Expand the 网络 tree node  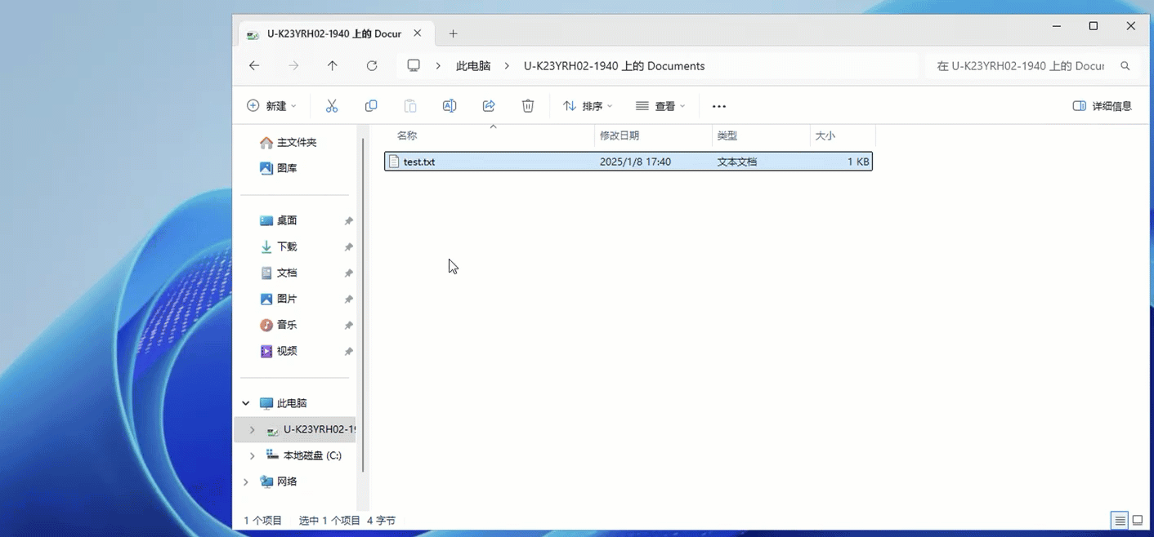tap(246, 482)
